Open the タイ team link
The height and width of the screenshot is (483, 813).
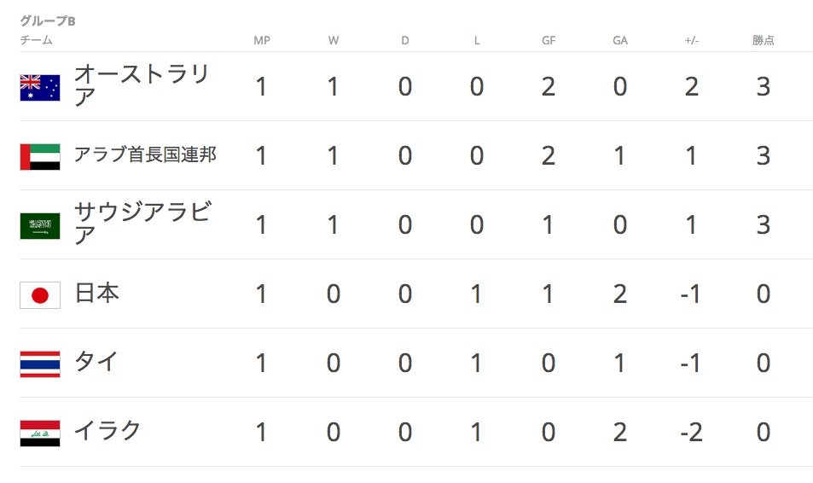pyautogui.click(x=96, y=362)
